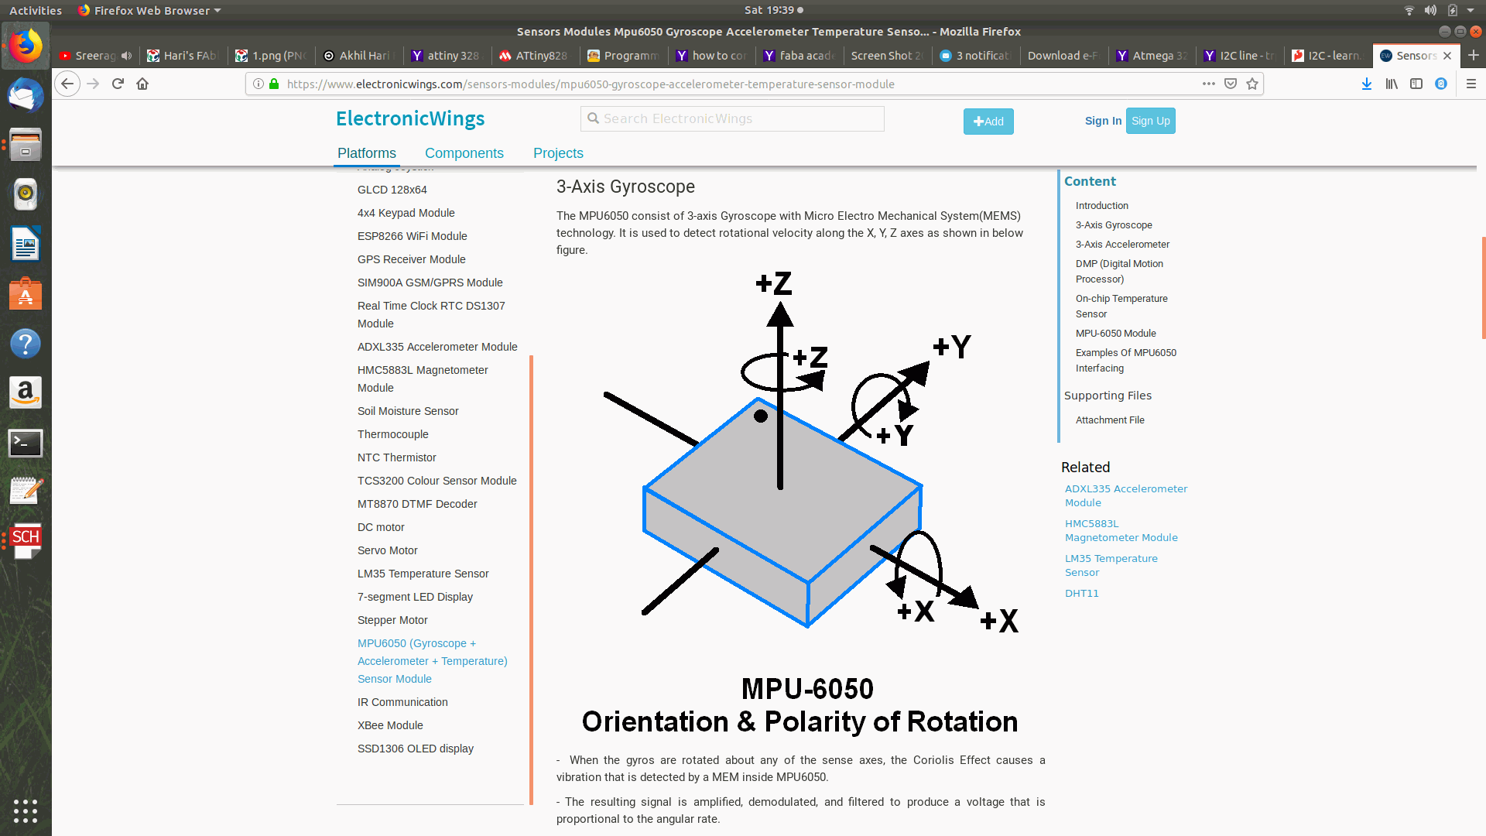The image size is (1486, 836).
Task: Expand system status menu arrow
Action: (x=1471, y=10)
